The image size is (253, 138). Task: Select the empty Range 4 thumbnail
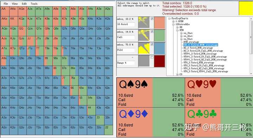[x=144, y=61]
